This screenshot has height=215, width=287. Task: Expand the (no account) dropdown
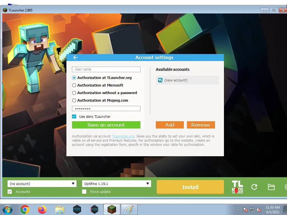pos(42,184)
